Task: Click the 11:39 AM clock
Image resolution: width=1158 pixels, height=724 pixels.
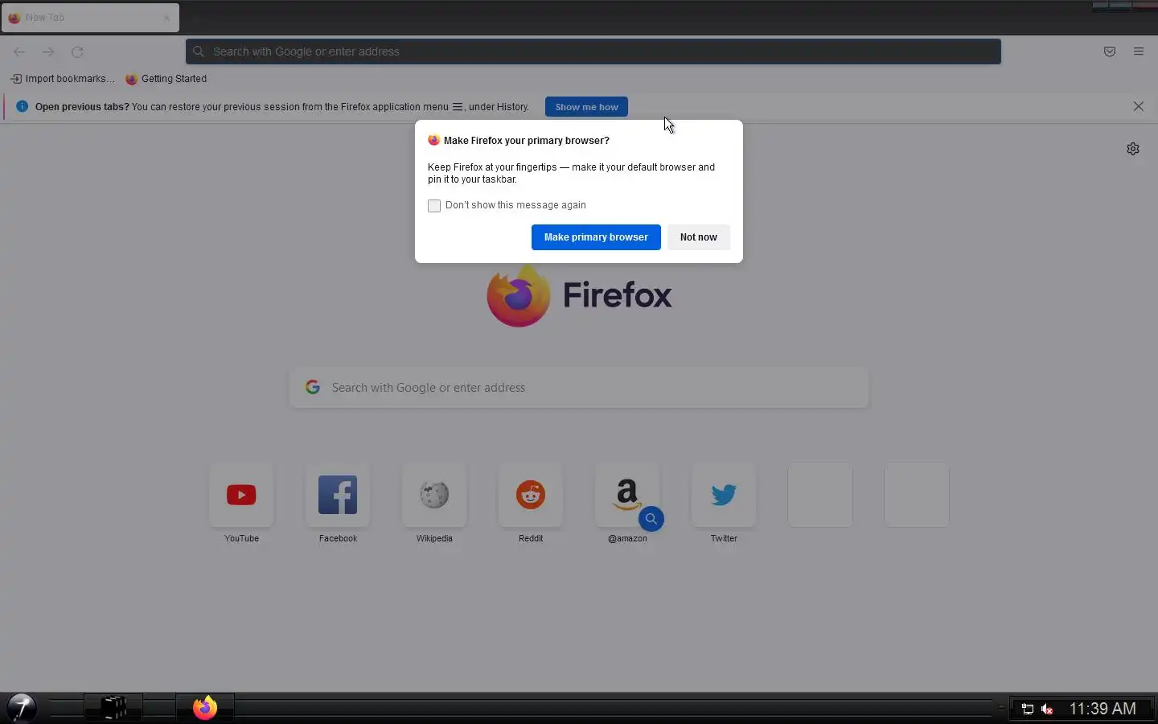Action: [1103, 709]
